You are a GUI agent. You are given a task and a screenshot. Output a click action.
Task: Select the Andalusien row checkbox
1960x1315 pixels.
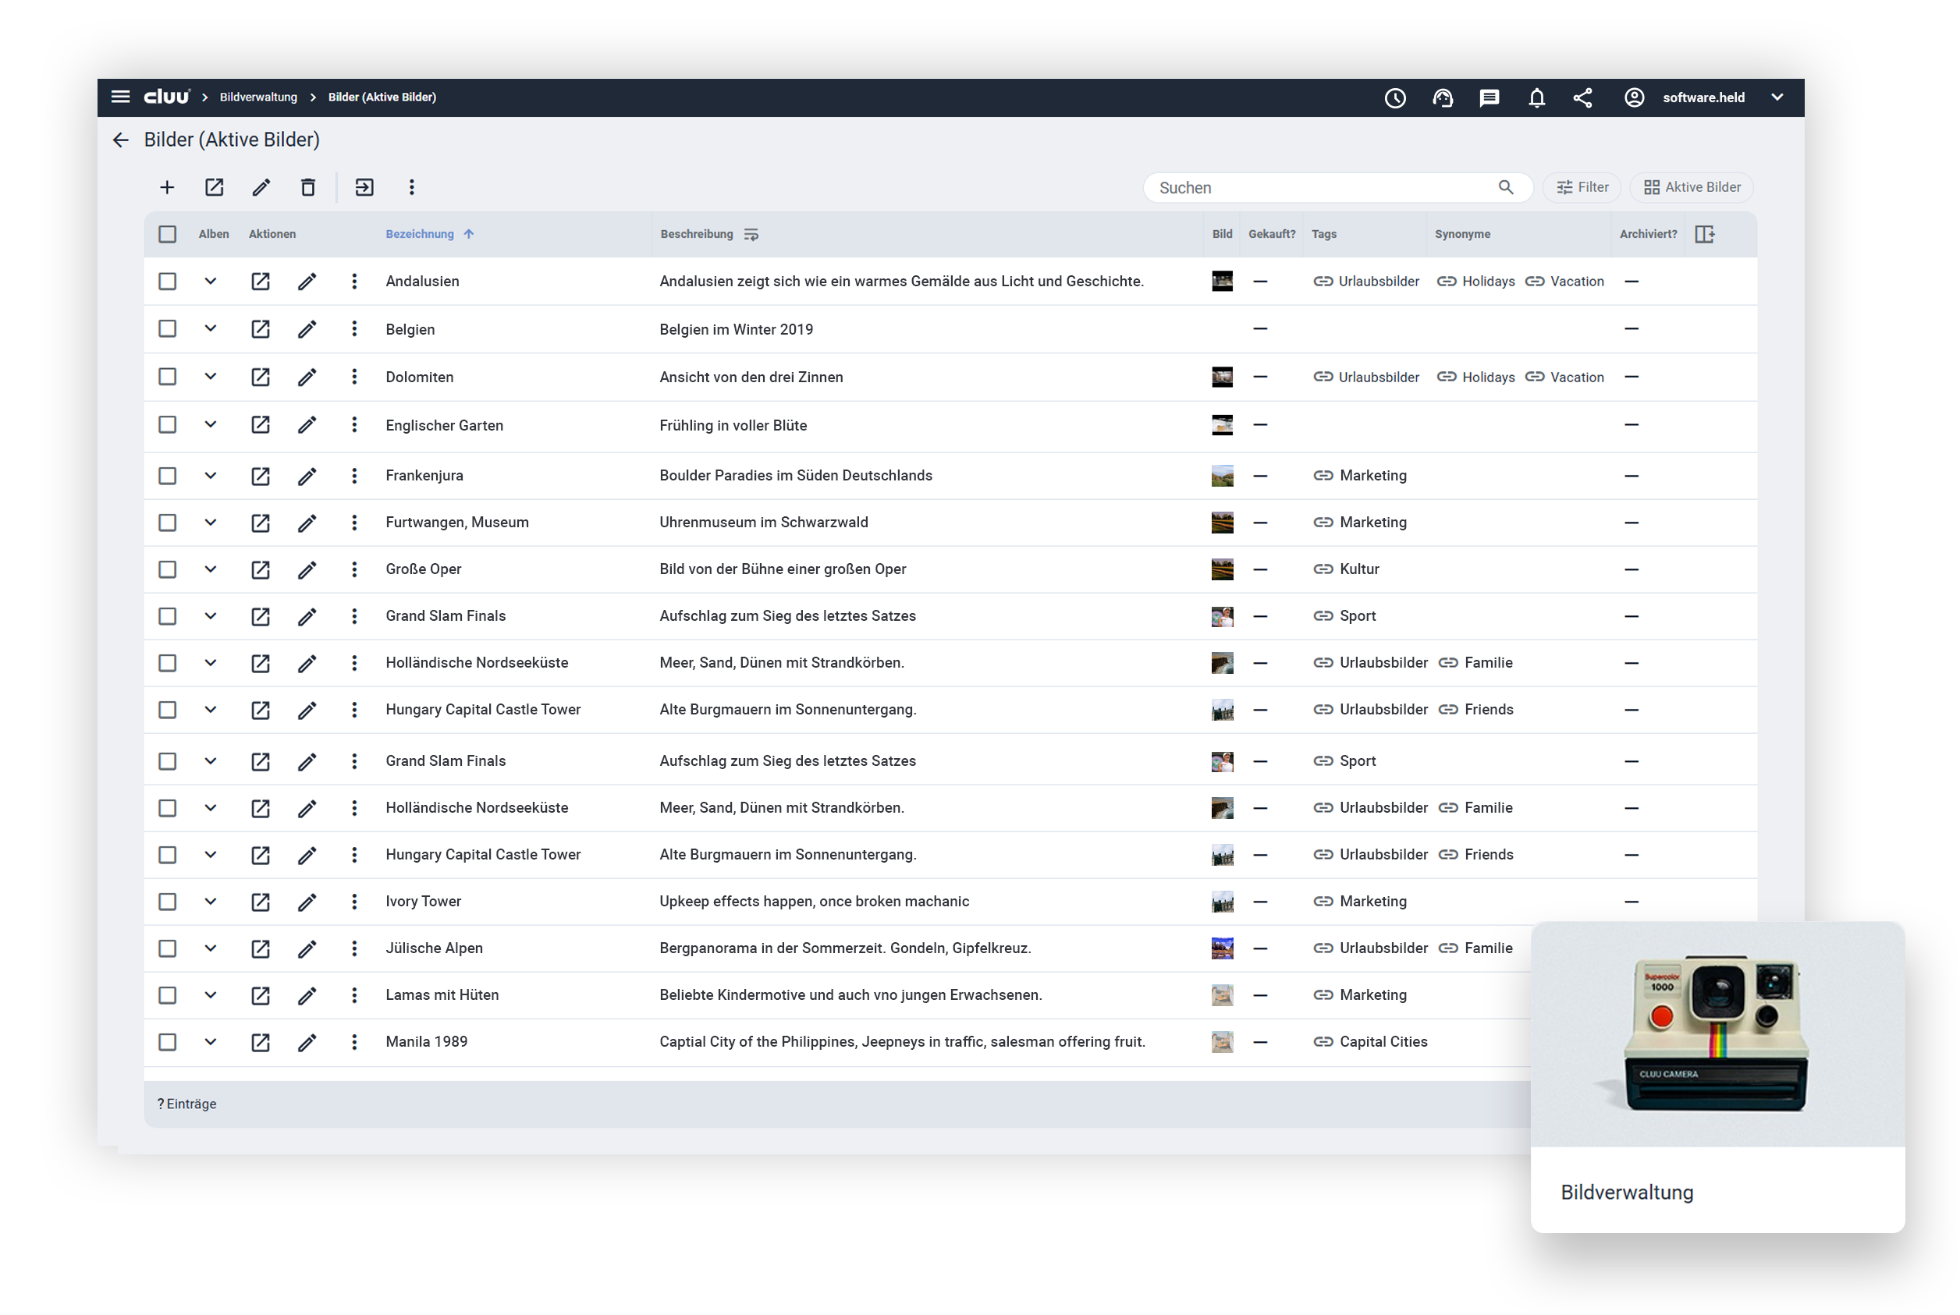click(168, 281)
